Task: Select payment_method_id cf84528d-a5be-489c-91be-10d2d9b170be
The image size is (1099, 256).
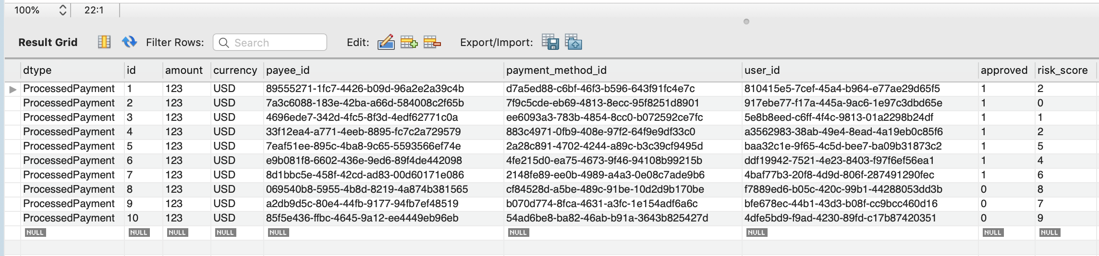Action: pyautogui.click(x=605, y=189)
